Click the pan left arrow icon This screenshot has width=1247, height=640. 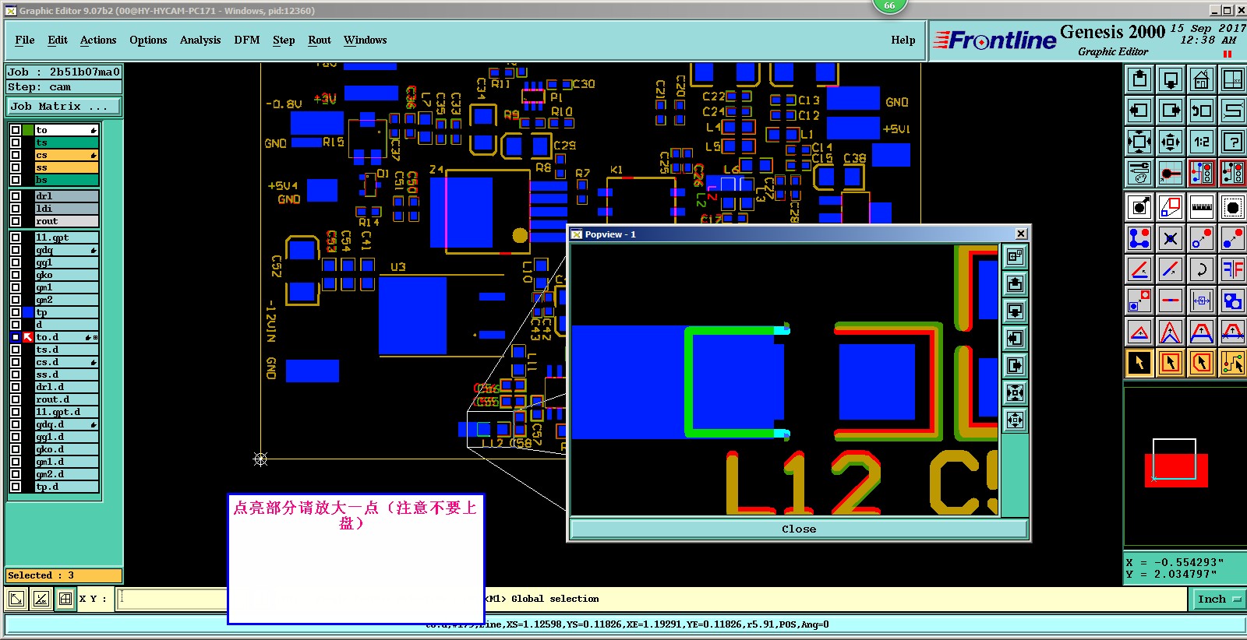[1139, 111]
